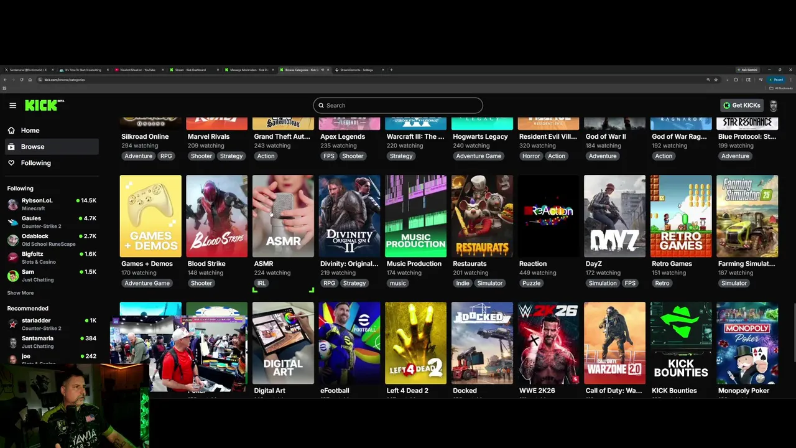Screen dimensions: 796x448
Task: Open starladder recommended channel
Action: tap(51, 324)
